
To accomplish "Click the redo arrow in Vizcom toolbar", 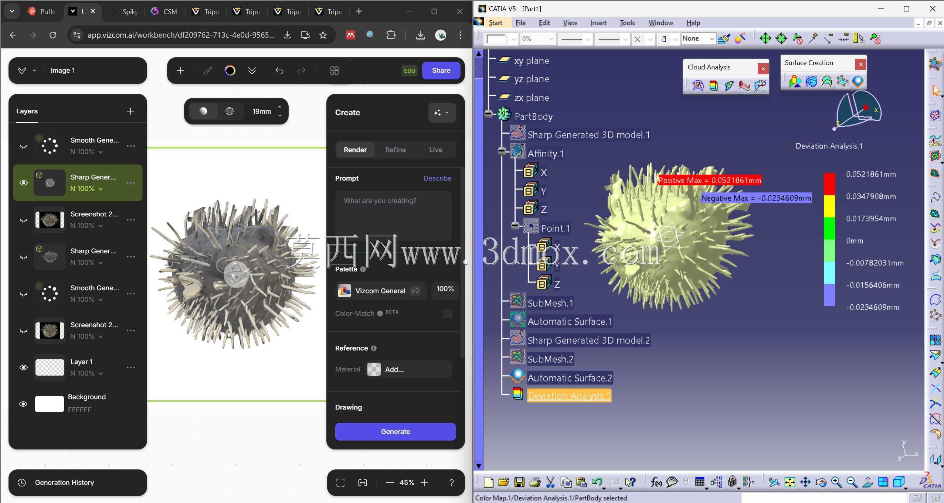I will coord(302,71).
